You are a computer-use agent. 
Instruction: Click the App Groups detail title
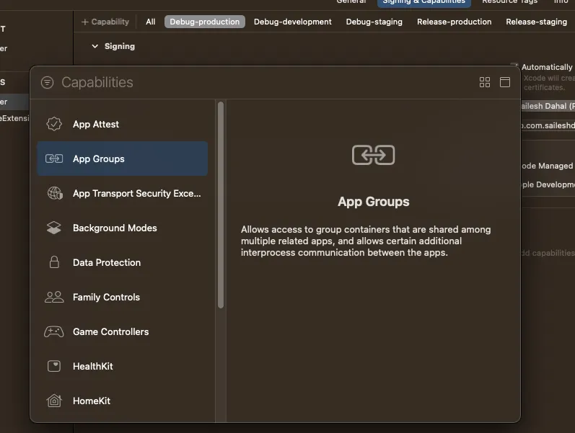pos(373,202)
